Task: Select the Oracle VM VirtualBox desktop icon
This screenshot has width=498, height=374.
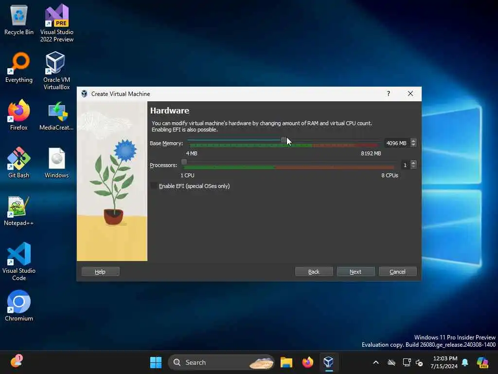Action: tap(56, 71)
